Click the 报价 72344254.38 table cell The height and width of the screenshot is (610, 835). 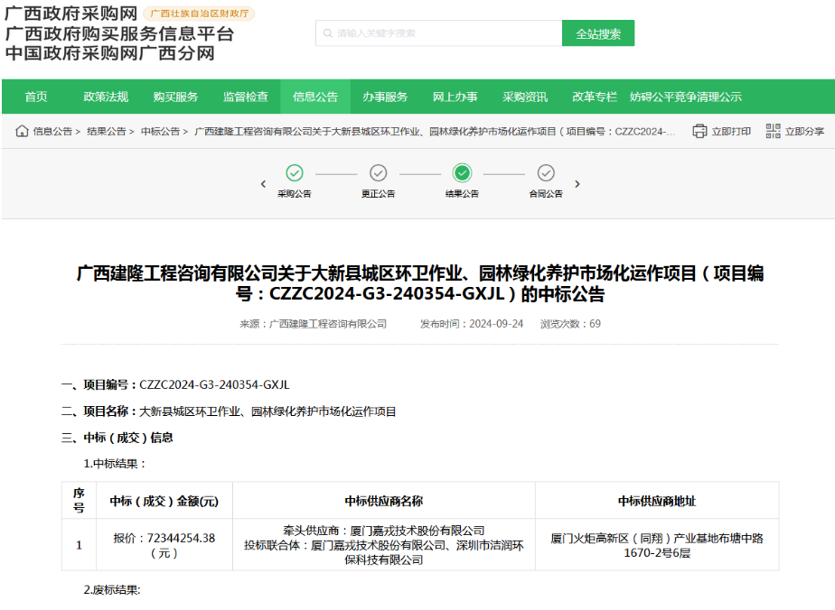click(164, 545)
